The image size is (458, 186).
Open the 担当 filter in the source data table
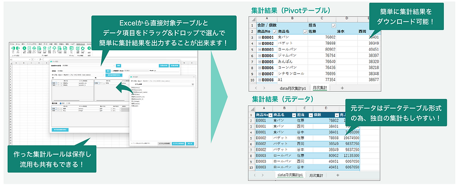click(311, 115)
